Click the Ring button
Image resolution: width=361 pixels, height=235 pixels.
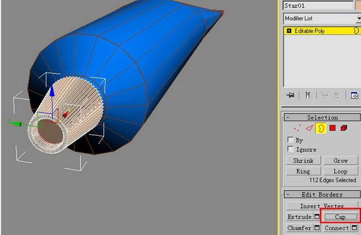303,172
